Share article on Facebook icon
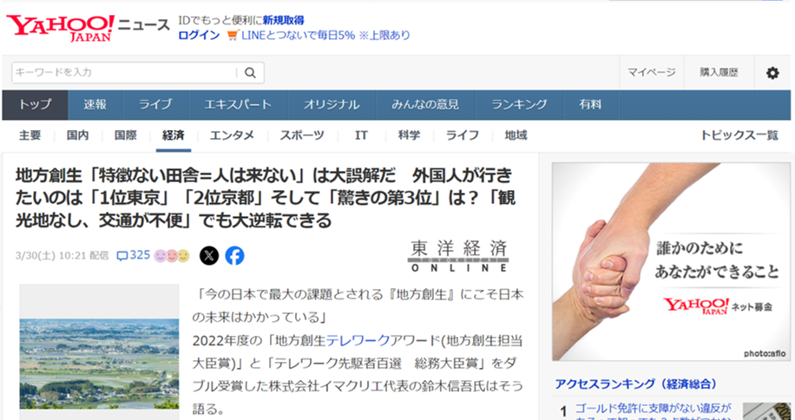 click(x=234, y=255)
